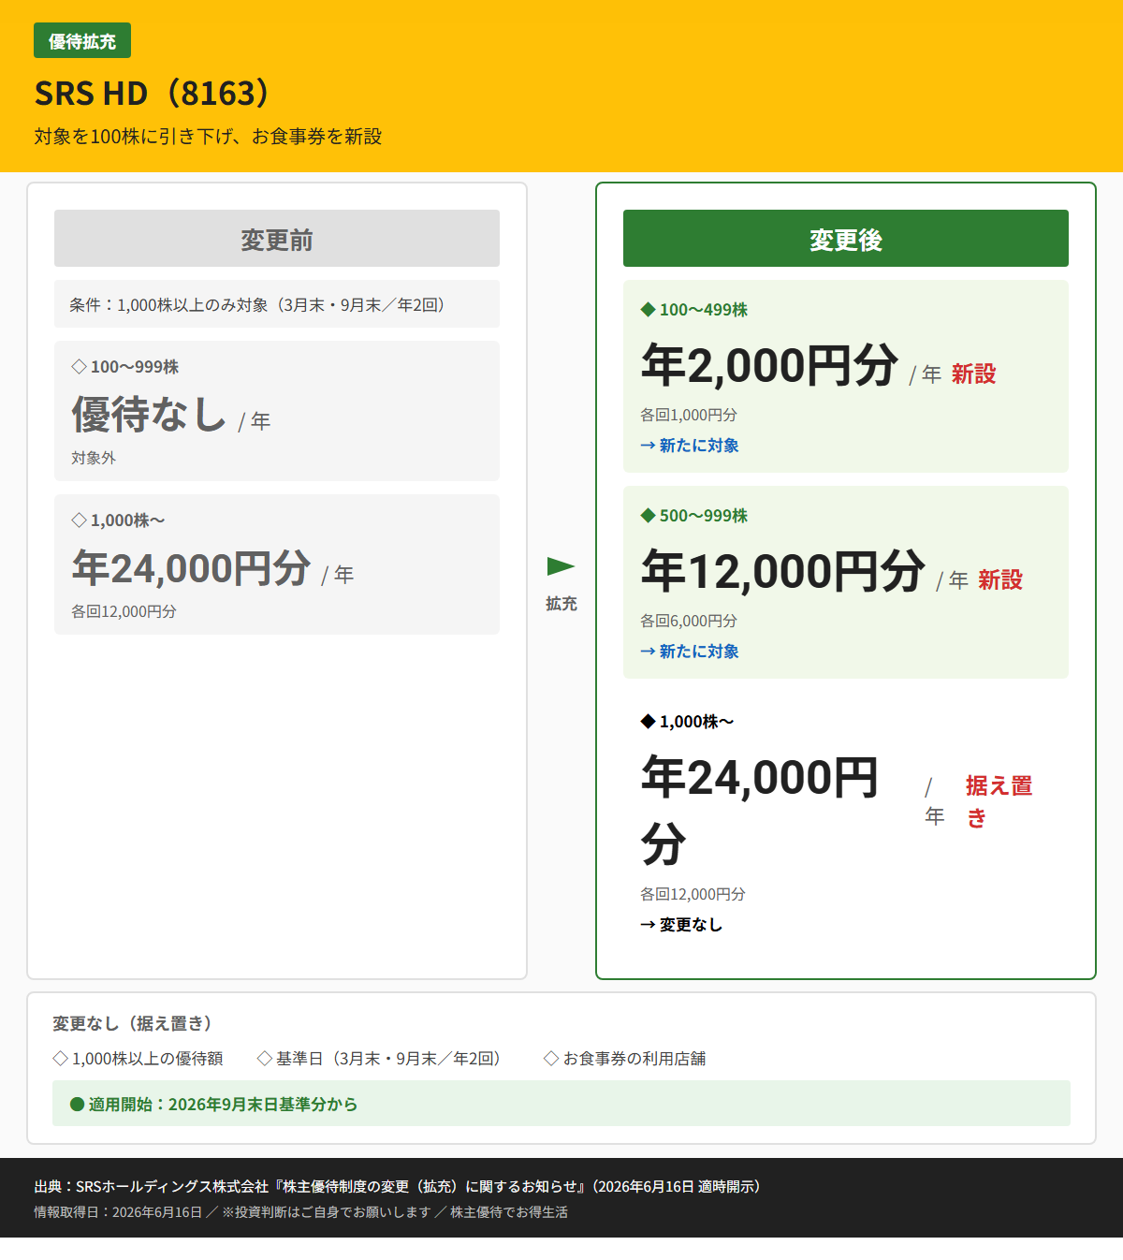Click the 拡充 label under the arrow
This screenshot has height=1260, width=1123.
point(561,604)
